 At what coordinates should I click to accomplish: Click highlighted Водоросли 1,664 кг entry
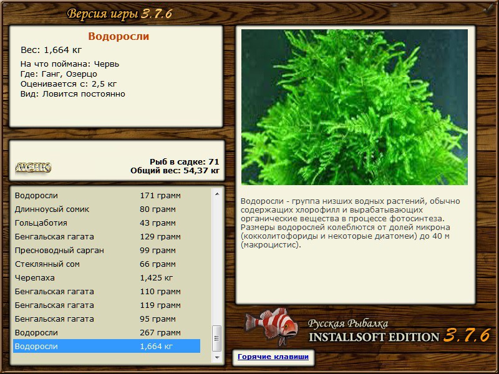107,346
